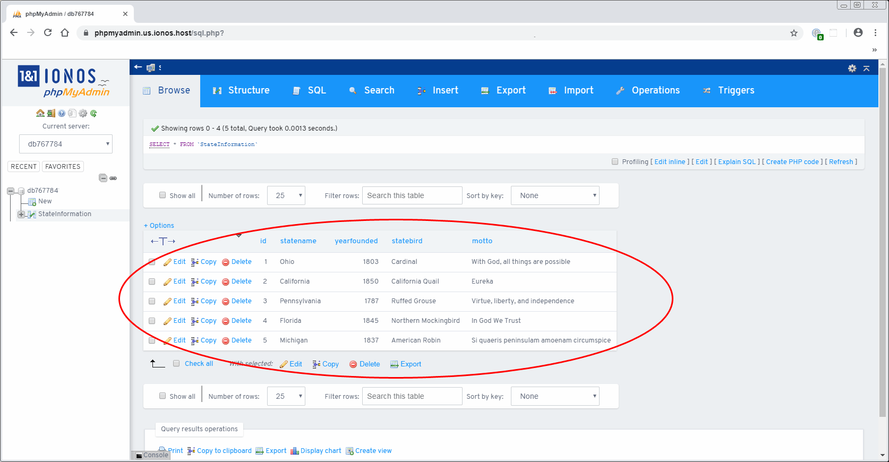Tick upper Show all checkbox
889x462 pixels.
point(163,195)
